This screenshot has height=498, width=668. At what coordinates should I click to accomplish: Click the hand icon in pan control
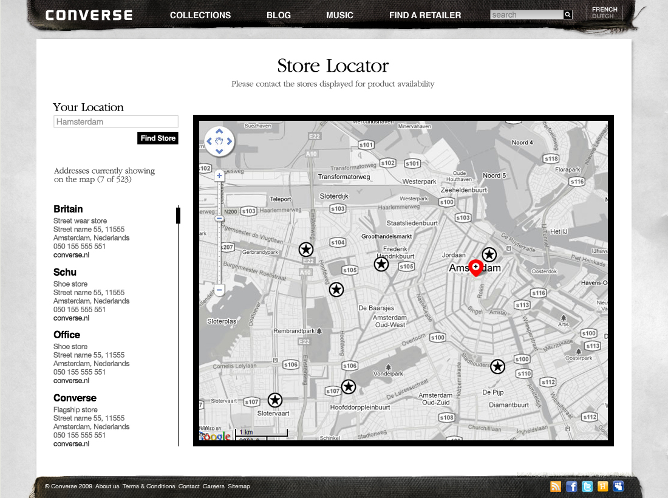[x=219, y=142]
